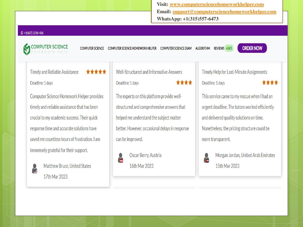The image size is (303, 227).
Task: Click Morgan Jordan's avatar icon
Action: 207,158
